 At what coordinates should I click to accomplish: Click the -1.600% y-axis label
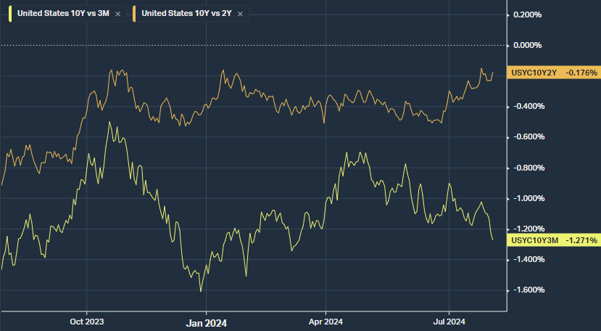coord(527,290)
